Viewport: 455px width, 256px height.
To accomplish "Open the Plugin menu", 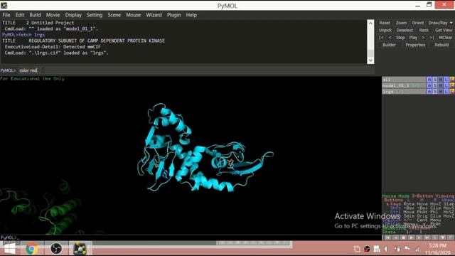I will point(173,15).
